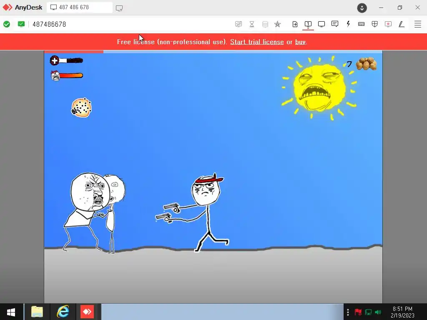Image resolution: width=427 pixels, height=320 pixels.
Task: Click the orange rage meter bar
Action: pyautogui.click(x=67, y=75)
